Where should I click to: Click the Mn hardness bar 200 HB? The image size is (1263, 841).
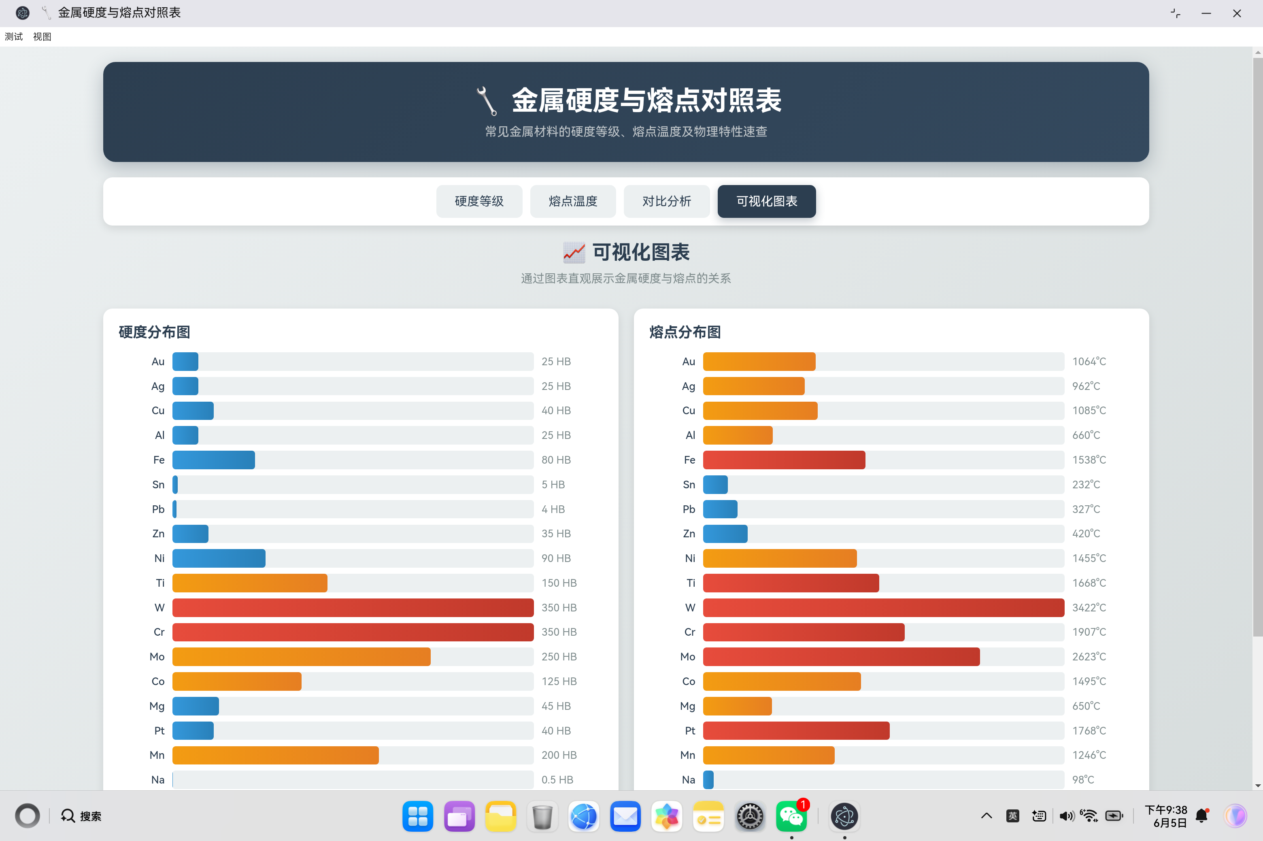tap(276, 755)
